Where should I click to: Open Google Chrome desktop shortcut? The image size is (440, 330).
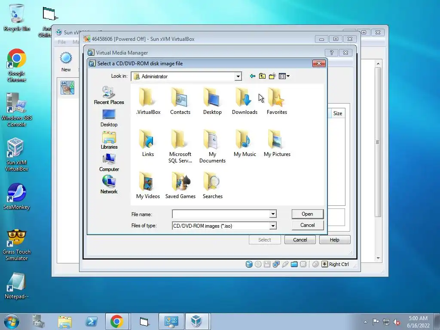[17, 65]
